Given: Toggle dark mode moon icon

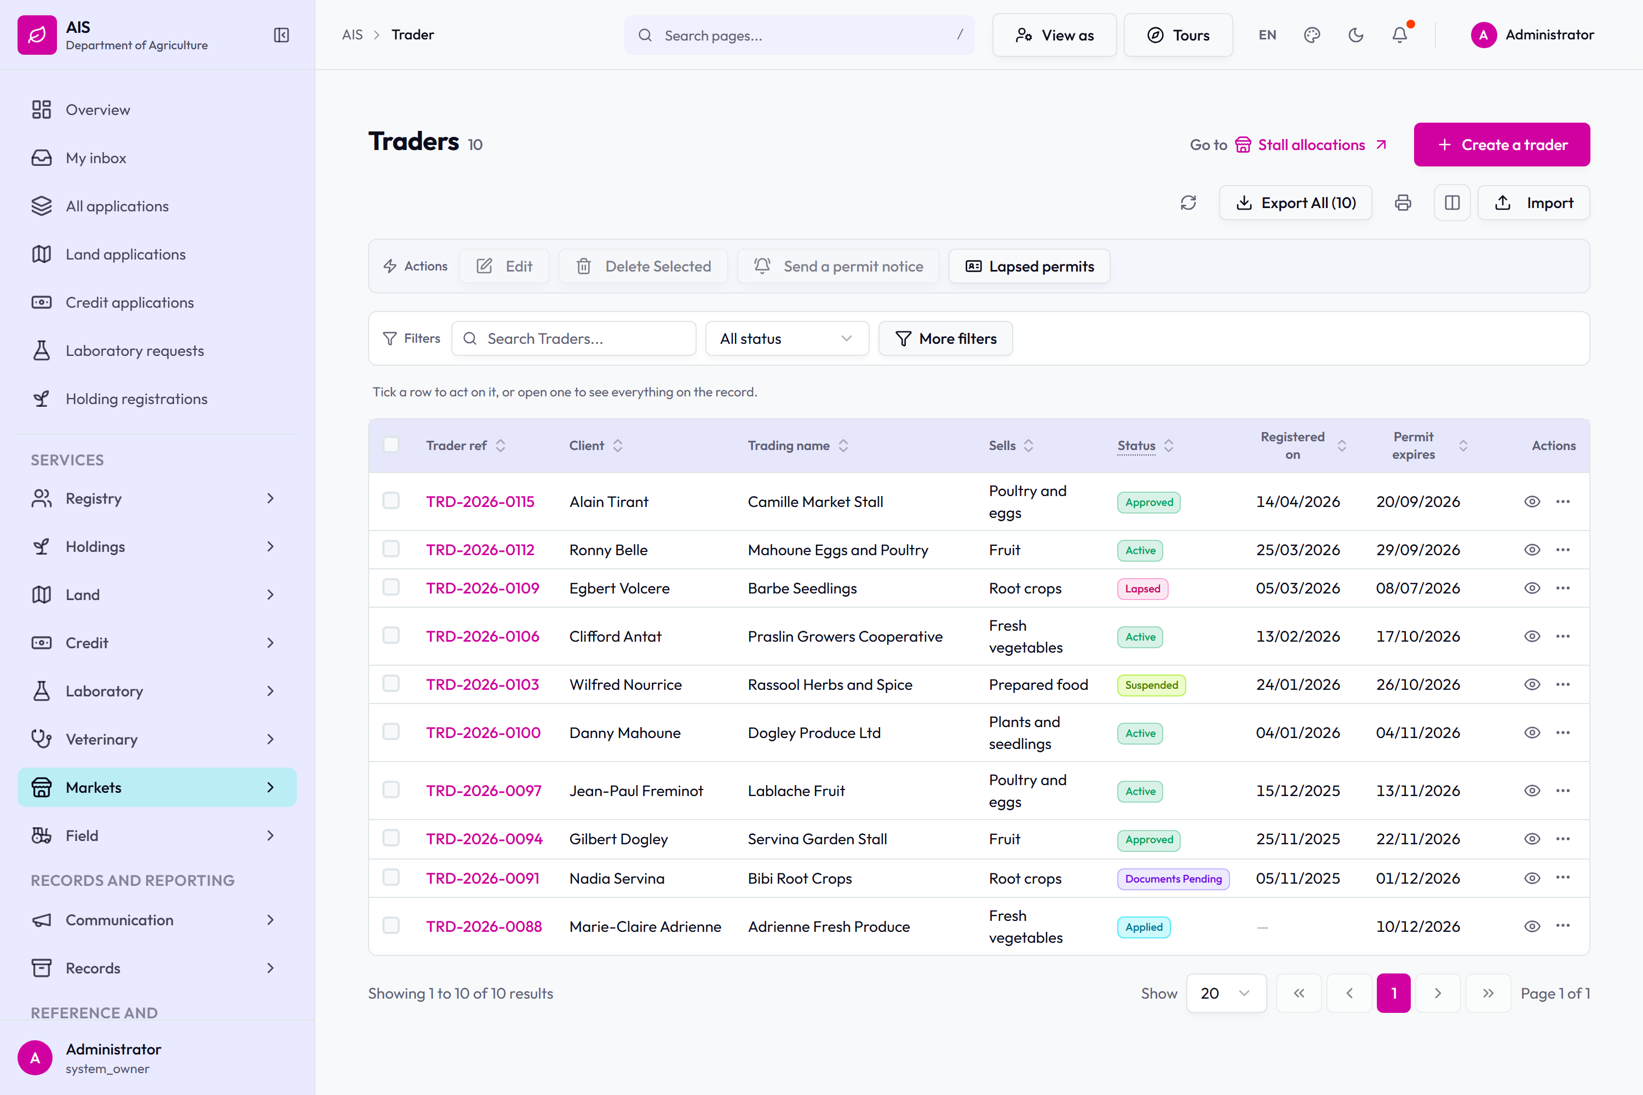Looking at the screenshot, I should [1356, 35].
